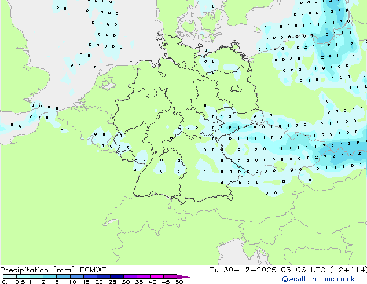Select the 45–50 mm legend color swatch

(x=170, y=276)
